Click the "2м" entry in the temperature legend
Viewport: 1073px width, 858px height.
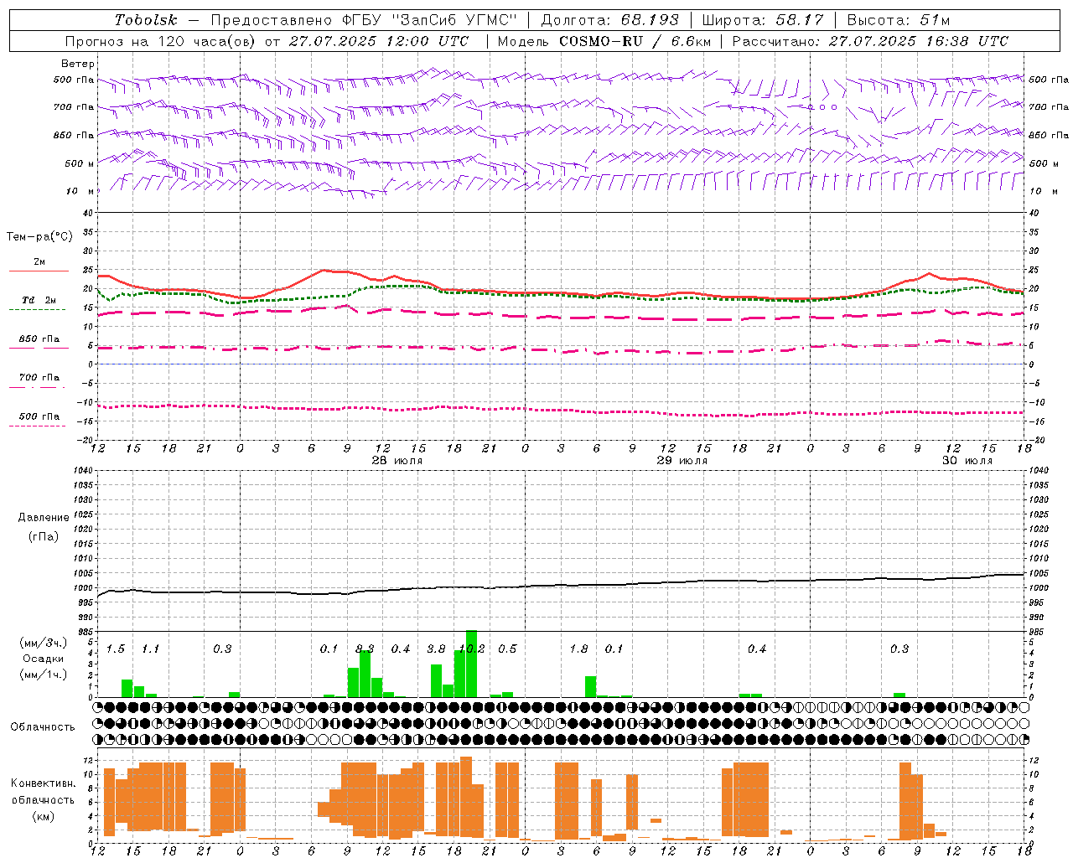click(39, 261)
